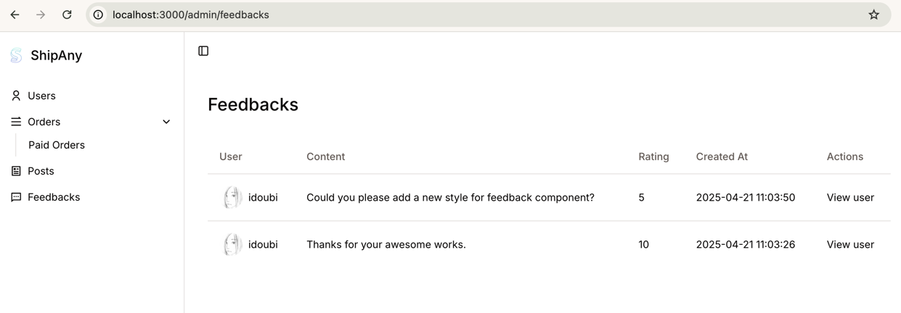This screenshot has width=901, height=313.
Task: Click the Posts document icon
Action: 16,171
